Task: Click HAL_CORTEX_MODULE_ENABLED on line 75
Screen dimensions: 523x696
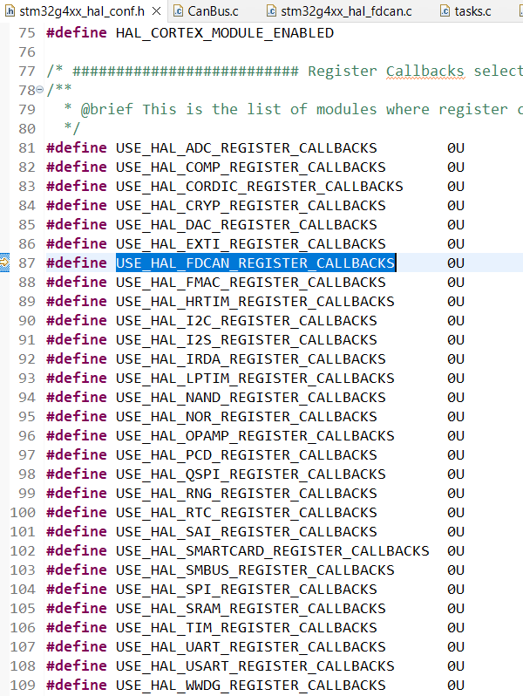Action: [x=225, y=33]
